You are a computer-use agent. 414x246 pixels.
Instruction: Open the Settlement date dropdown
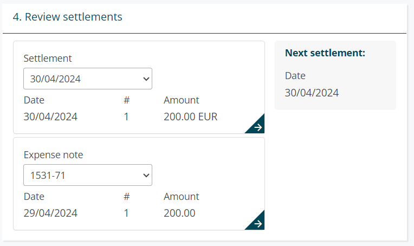(x=87, y=79)
